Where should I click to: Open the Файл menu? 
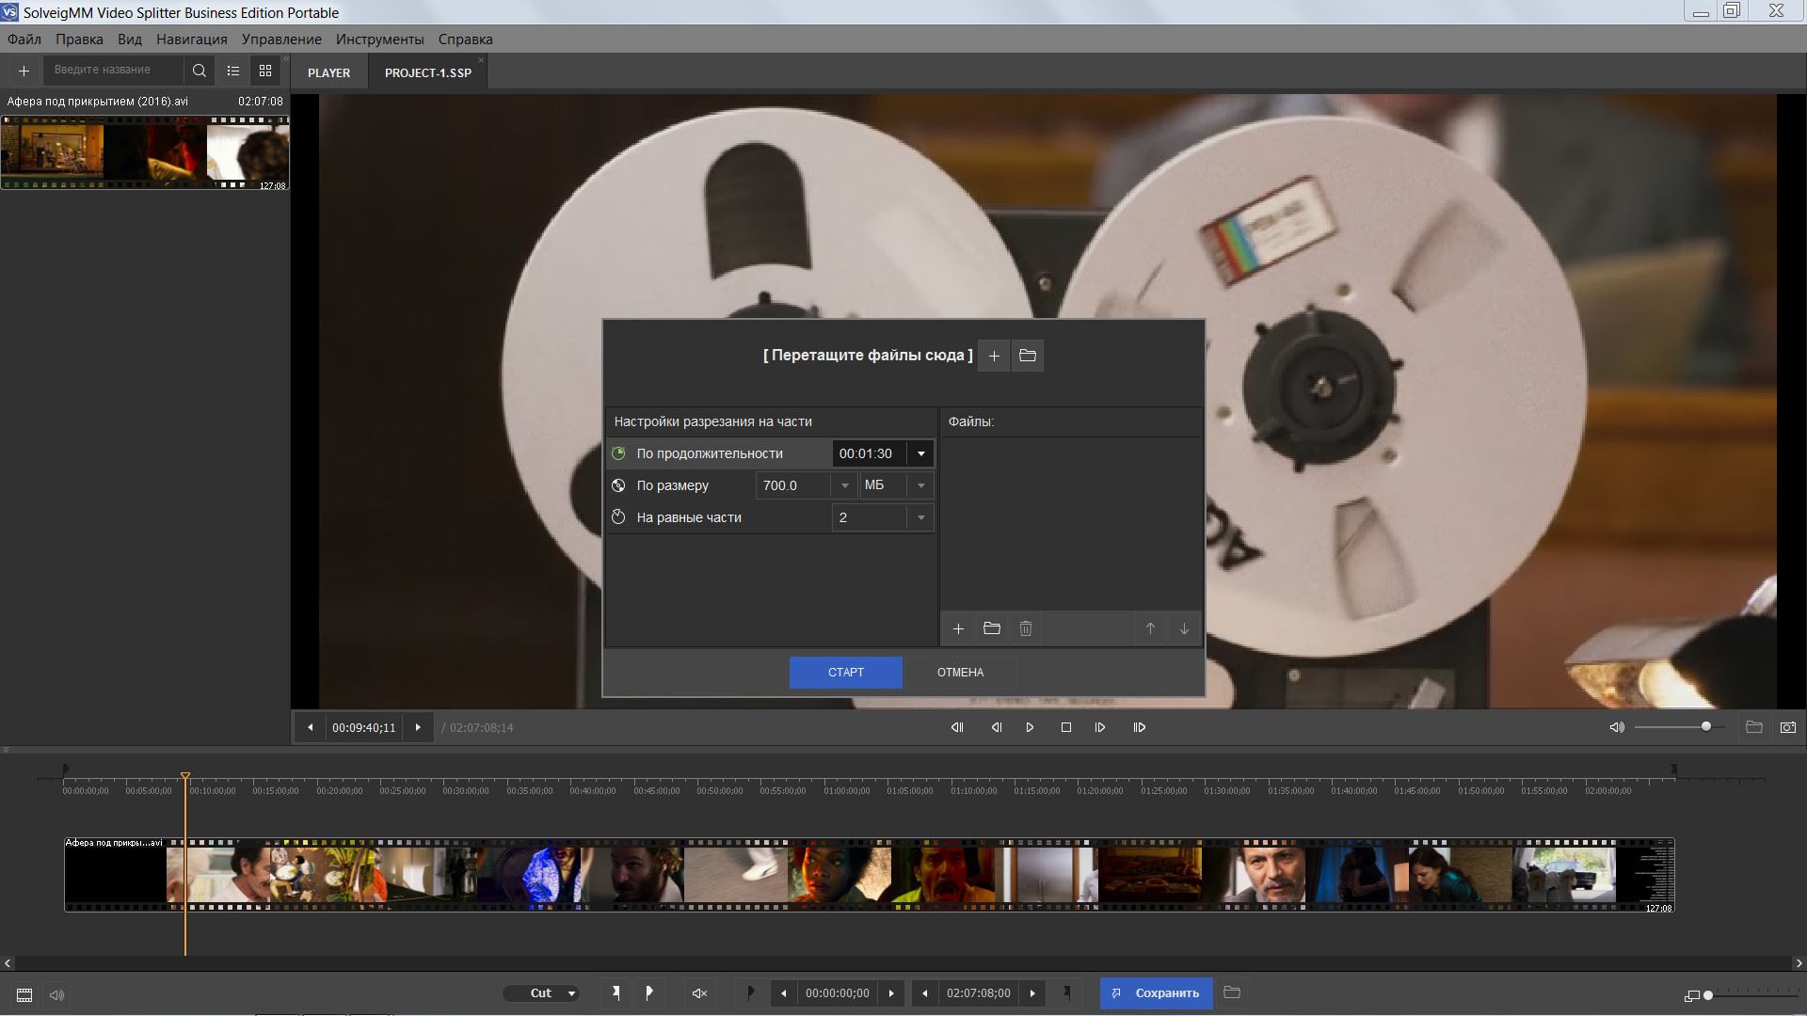coord(24,40)
